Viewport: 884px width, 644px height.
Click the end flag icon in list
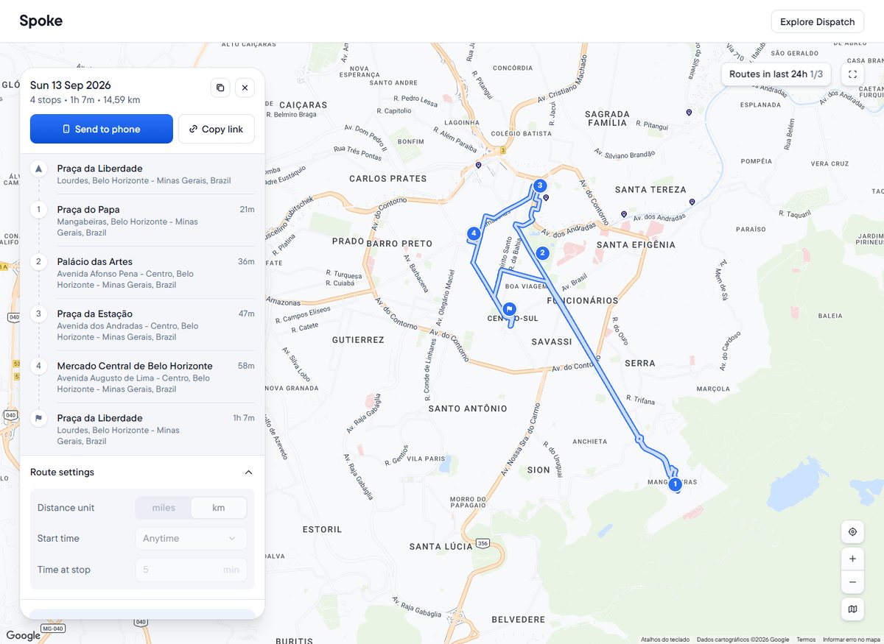39,418
